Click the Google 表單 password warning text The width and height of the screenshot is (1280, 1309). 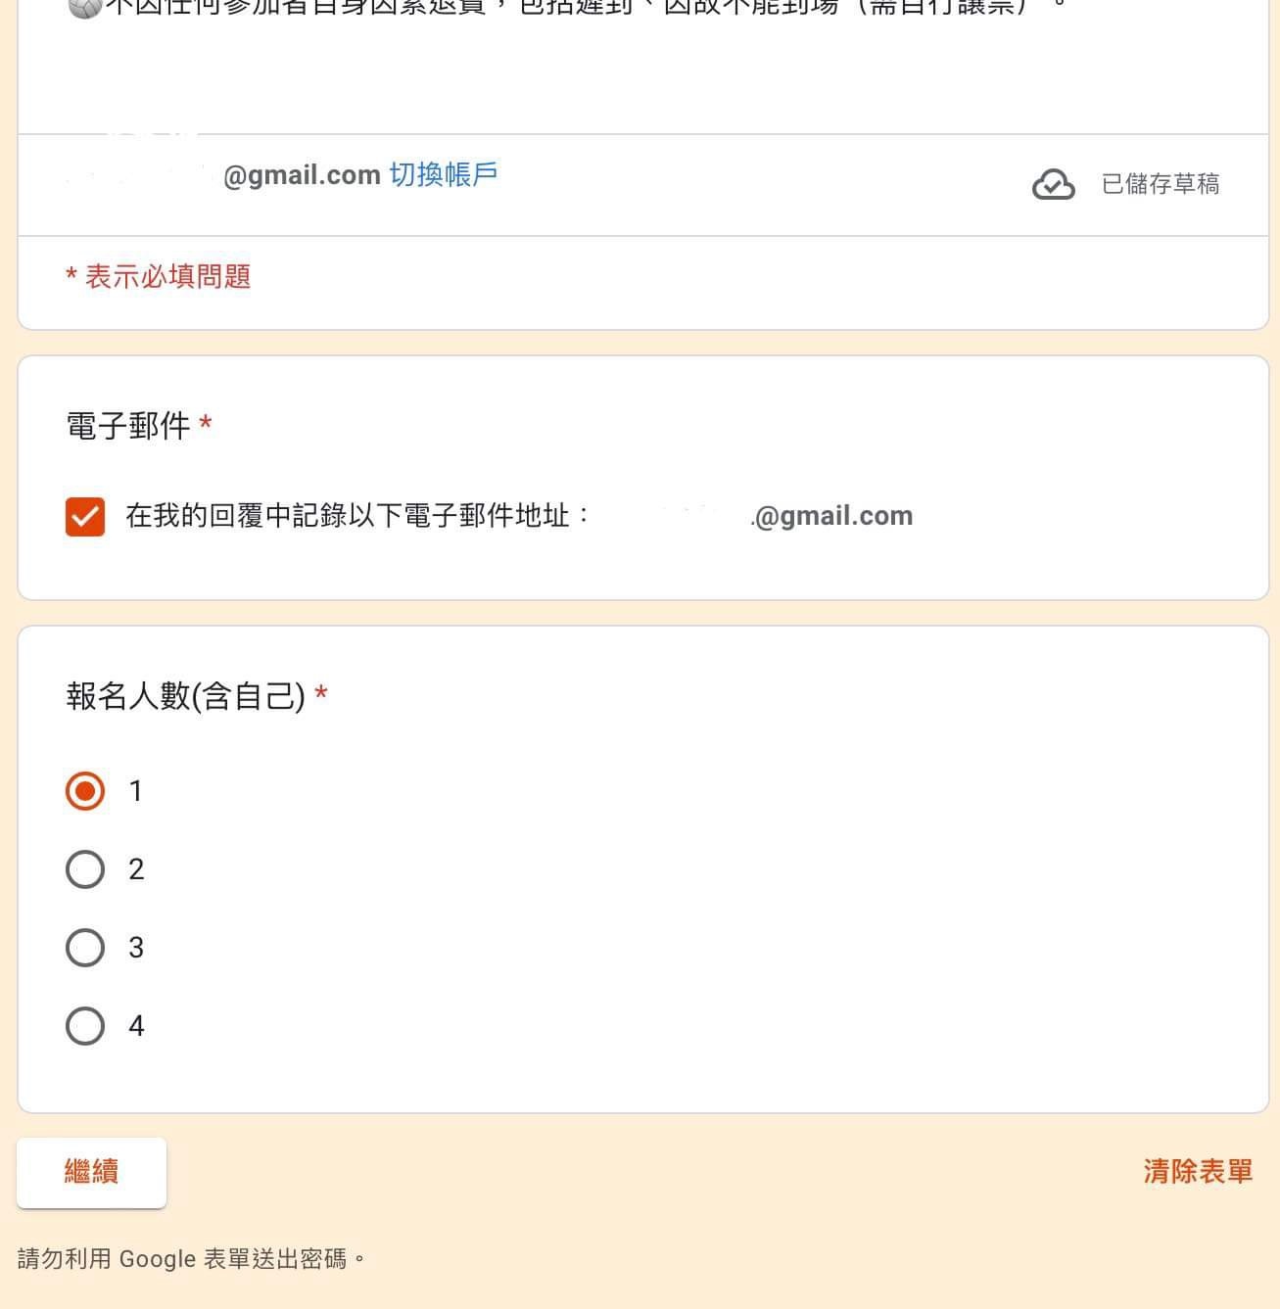click(192, 1258)
